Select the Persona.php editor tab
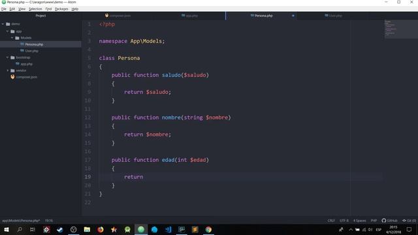 coord(261,16)
